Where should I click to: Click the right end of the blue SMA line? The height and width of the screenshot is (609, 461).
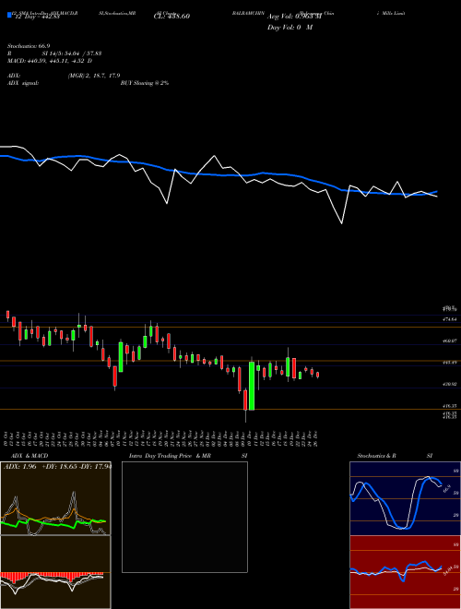coord(436,192)
